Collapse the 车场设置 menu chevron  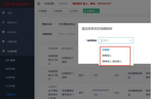(x=30, y=51)
